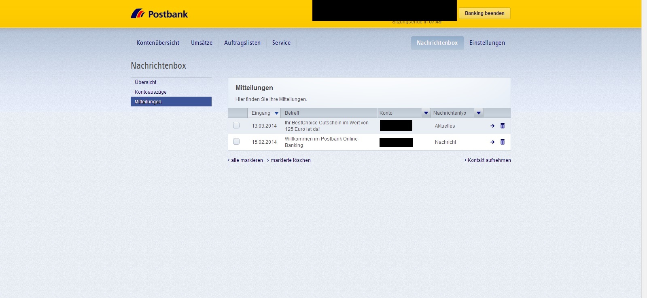Viewport: 647px width, 298px height.
Task: Go to Kontenübersicht menu
Action: pyautogui.click(x=158, y=43)
